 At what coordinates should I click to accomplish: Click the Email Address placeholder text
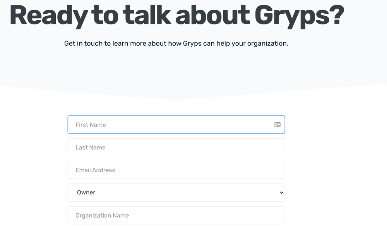(x=95, y=170)
